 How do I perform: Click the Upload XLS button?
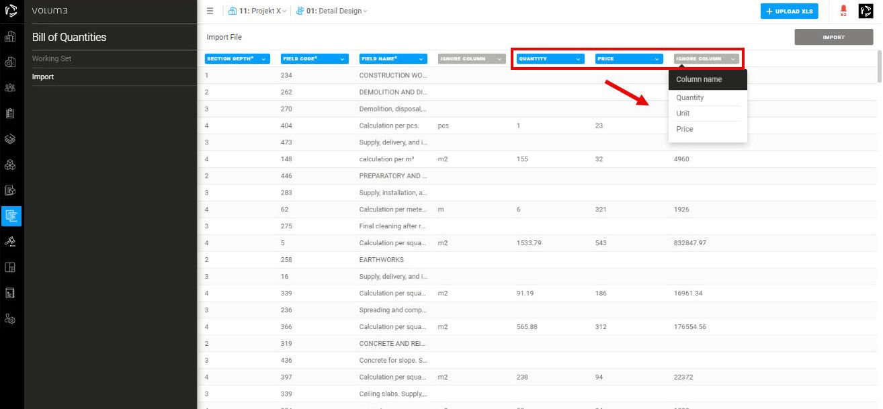click(789, 11)
